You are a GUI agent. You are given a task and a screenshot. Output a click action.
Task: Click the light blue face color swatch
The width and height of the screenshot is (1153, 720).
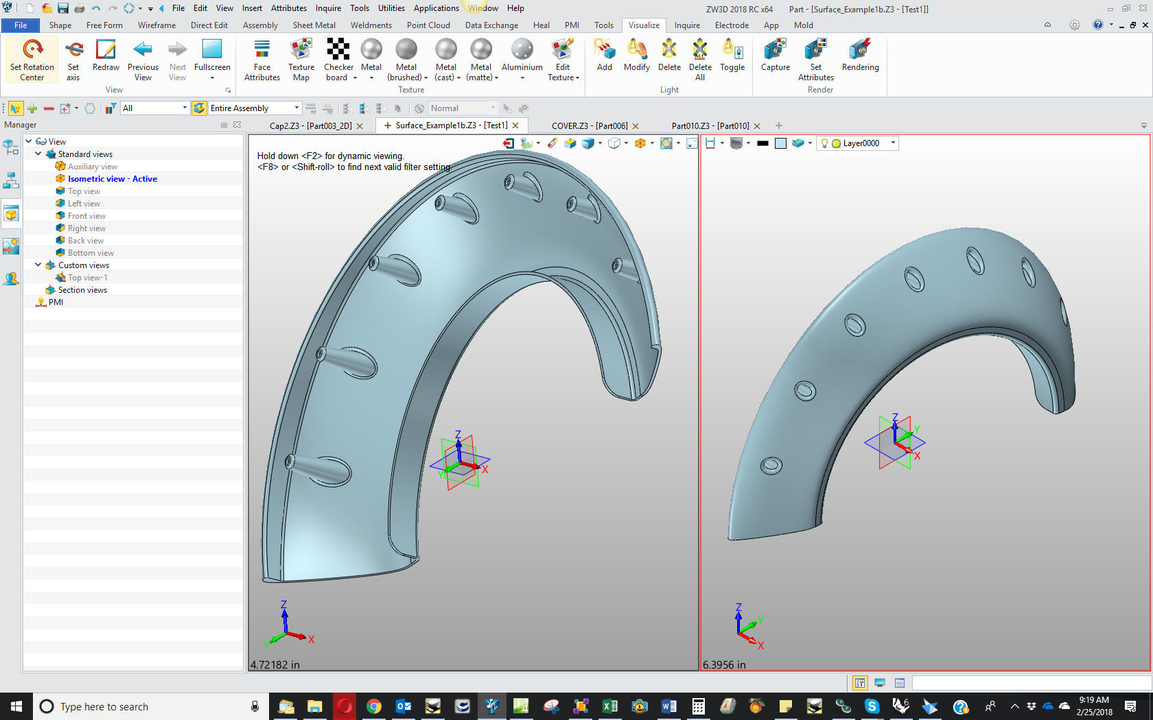tap(780, 143)
